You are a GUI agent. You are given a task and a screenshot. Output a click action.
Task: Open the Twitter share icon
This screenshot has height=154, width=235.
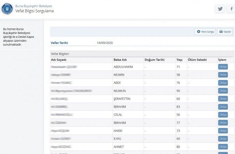click(x=220, y=9)
